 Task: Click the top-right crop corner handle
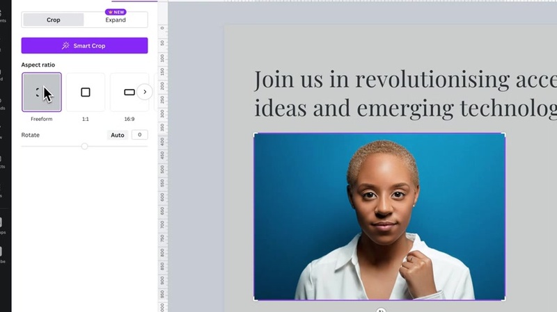click(504, 134)
